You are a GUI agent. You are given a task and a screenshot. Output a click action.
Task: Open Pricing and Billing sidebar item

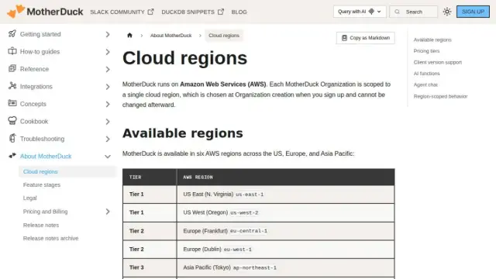(45, 212)
